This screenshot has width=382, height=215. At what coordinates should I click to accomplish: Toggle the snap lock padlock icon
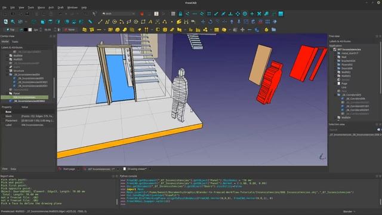point(180,14)
